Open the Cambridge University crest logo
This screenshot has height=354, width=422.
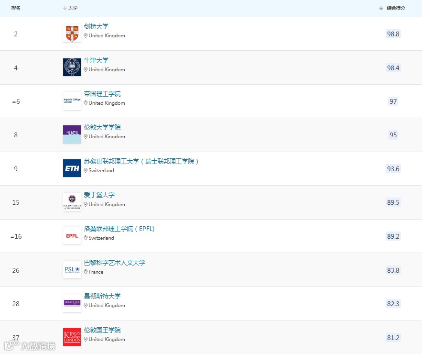(72, 33)
